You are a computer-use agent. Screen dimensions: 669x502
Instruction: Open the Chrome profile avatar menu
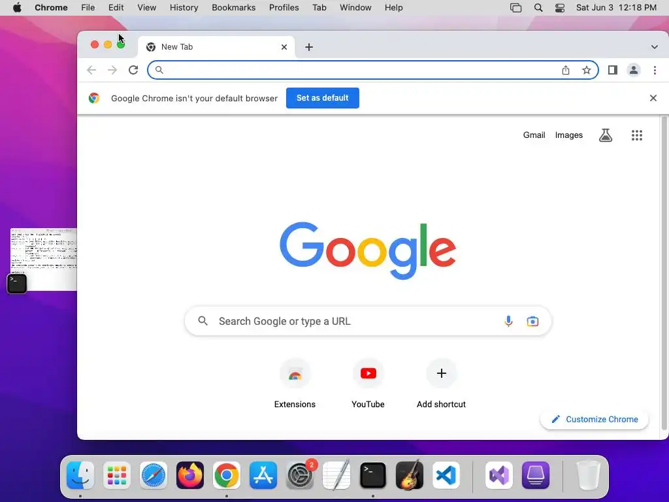point(634,70)
